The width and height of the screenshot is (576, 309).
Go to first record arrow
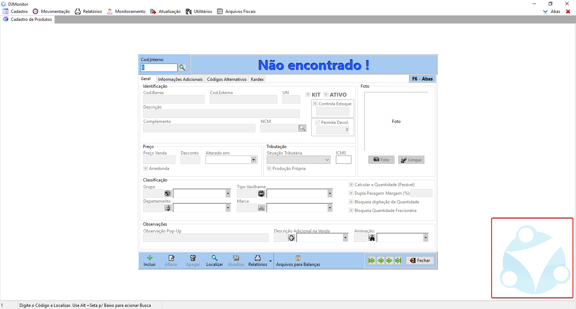(372, 260)
